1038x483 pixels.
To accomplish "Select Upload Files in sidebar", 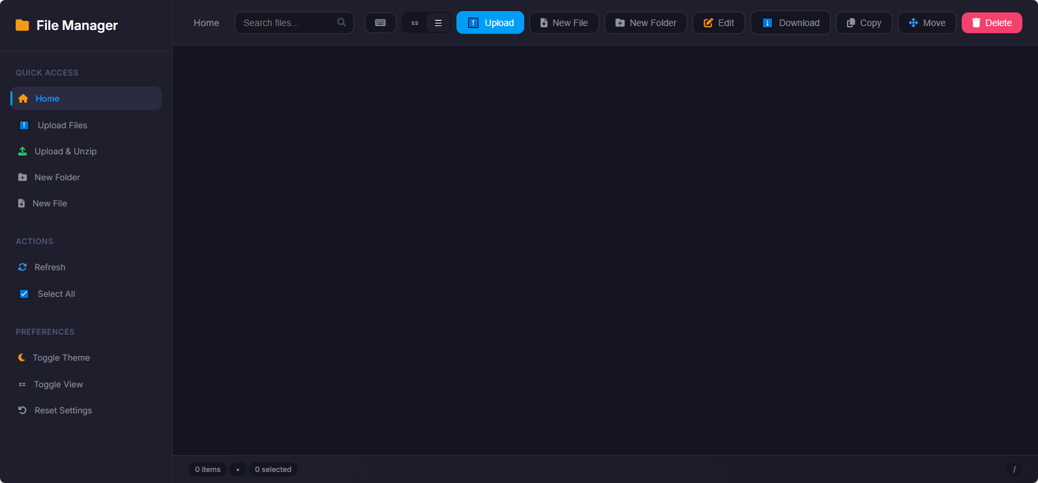I will pyautogui.click(x=86, y=125).
